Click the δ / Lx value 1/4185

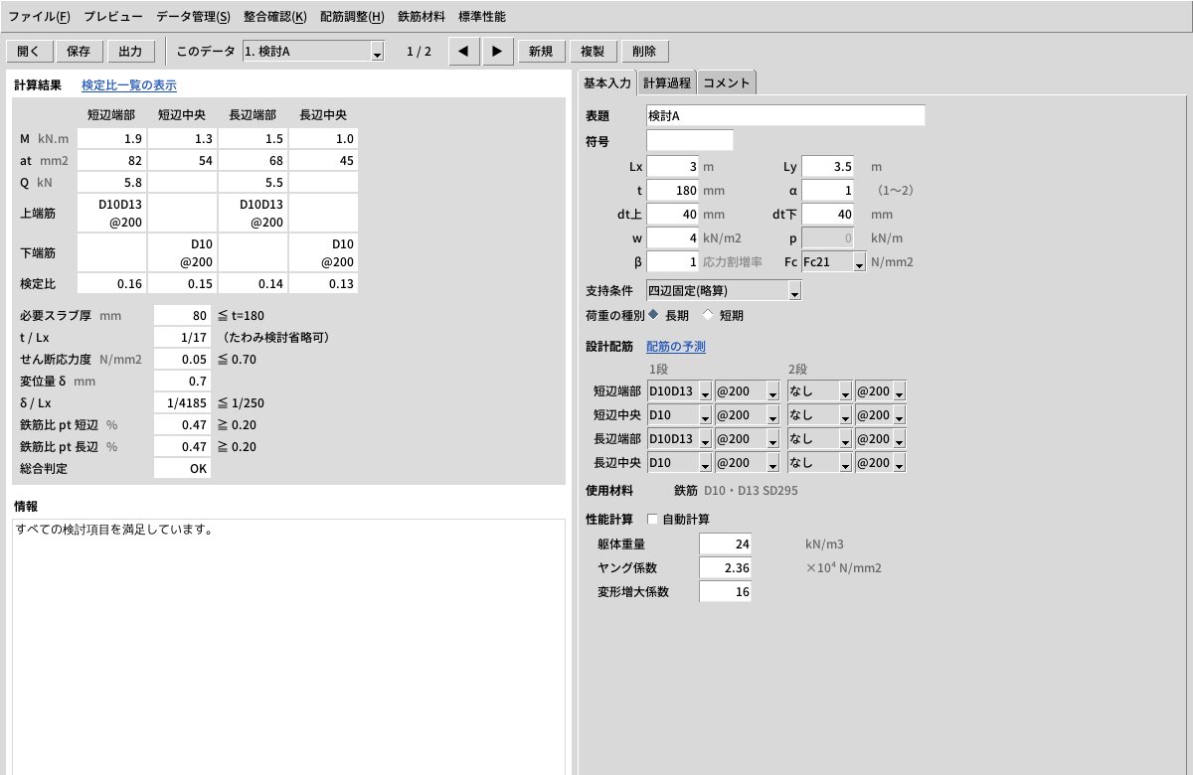182,403
